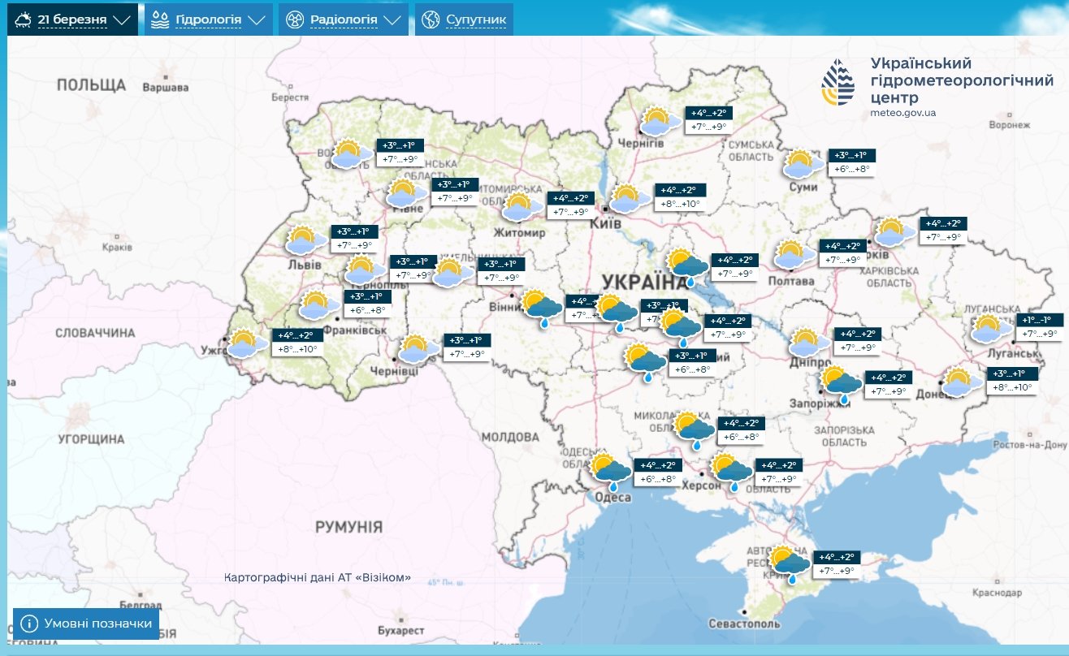Click the temperature label over Crimea
Screen dimensions: 1069x656
(x=837, y=564)
